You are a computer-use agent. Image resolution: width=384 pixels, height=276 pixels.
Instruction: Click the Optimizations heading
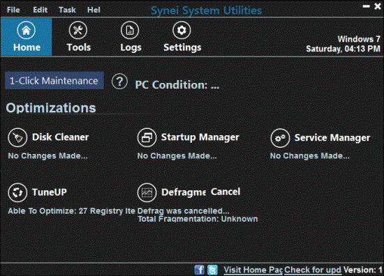pyautogui.click(x=51, y=108)
